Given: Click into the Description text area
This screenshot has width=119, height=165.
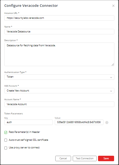Looking at the screenshot, I should click(x=59, y=54).
